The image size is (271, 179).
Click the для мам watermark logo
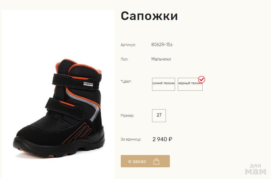pos(256,169)
